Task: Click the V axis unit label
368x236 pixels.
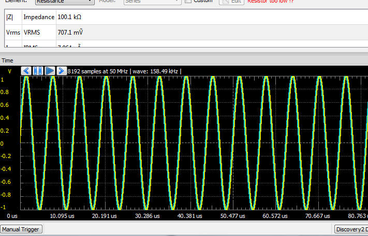Action: tap(10, 71)
